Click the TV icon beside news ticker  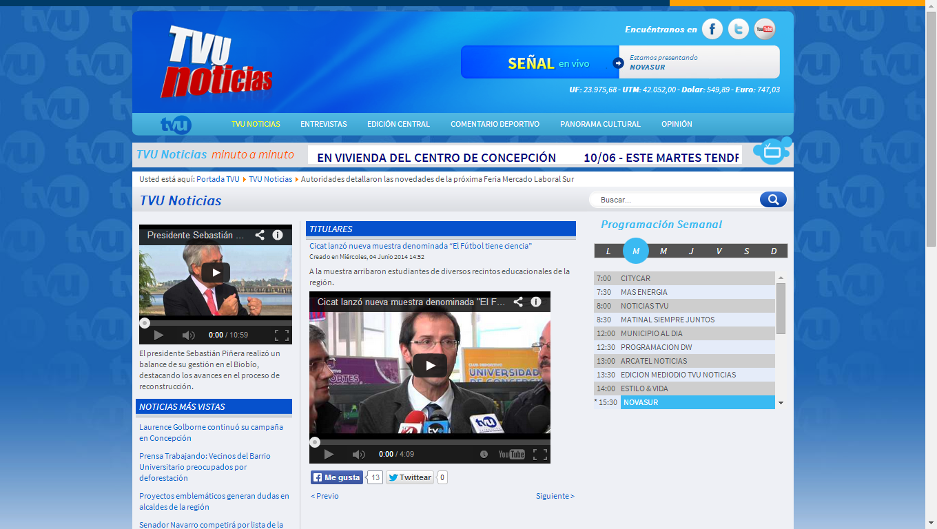772,150
